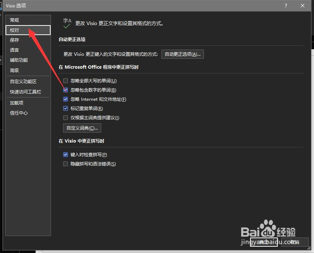
Task: Click the 自动更正选项(A)... button
Action: click(x=182, y=54)
